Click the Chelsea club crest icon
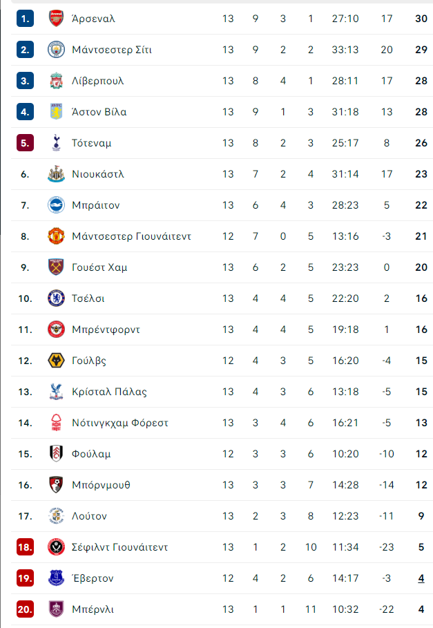Image resolution: width=433 pixels, height=628 pixels. 56,298
